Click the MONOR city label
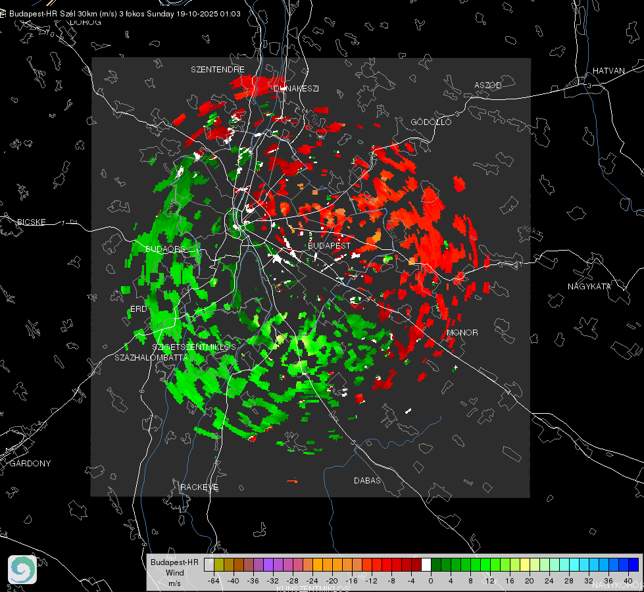This screenshot has width=644, height=592. click(x=462, y=332)
